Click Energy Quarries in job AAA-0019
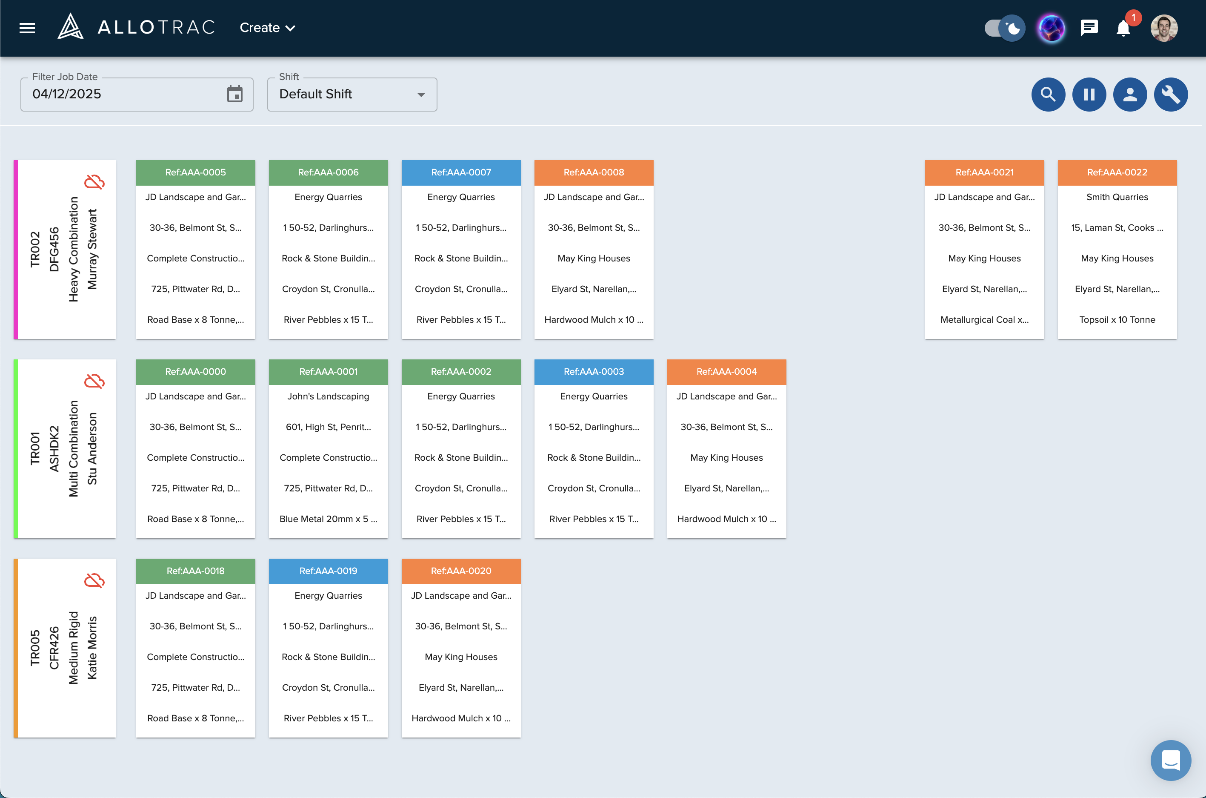The image size is (1206, 798). (329, 595)
